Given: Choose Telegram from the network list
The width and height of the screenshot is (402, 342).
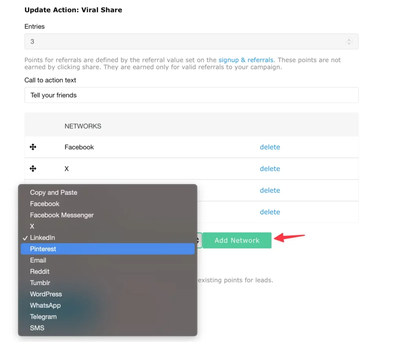Looking at the screenshot, I should tap(108, 316).
